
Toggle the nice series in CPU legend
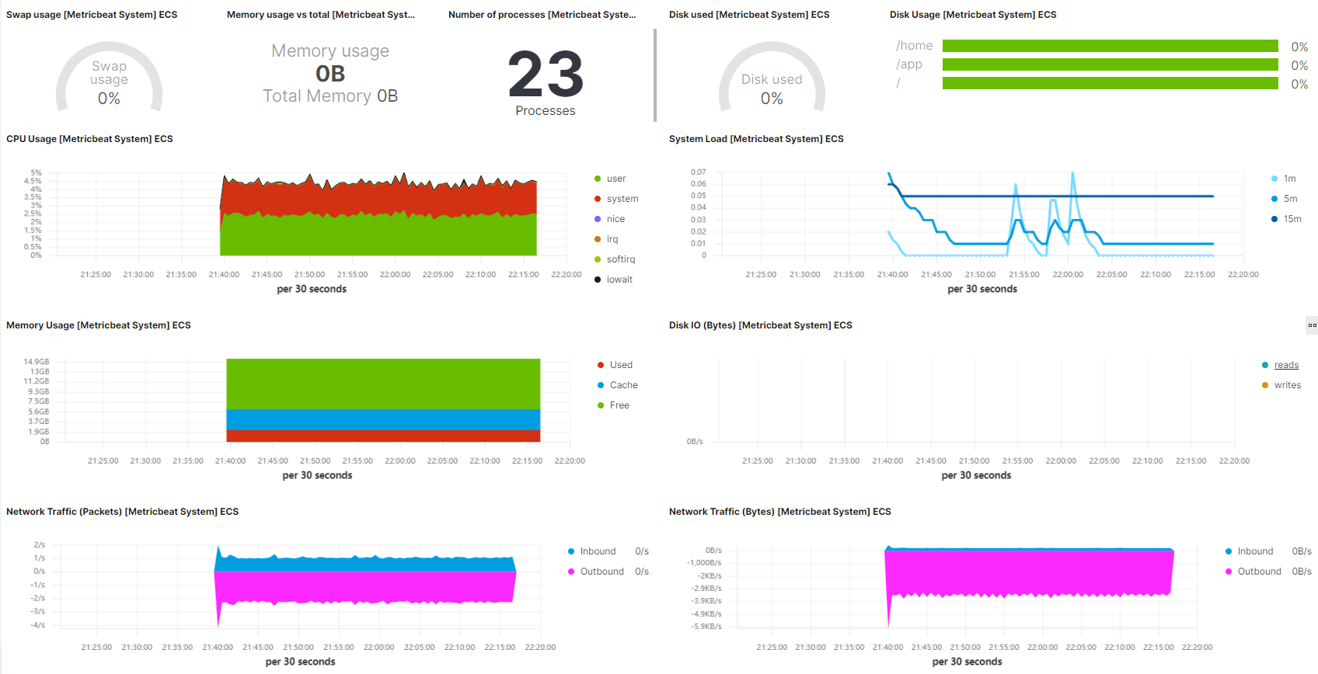pyautogui.click(x=609, y=219)
